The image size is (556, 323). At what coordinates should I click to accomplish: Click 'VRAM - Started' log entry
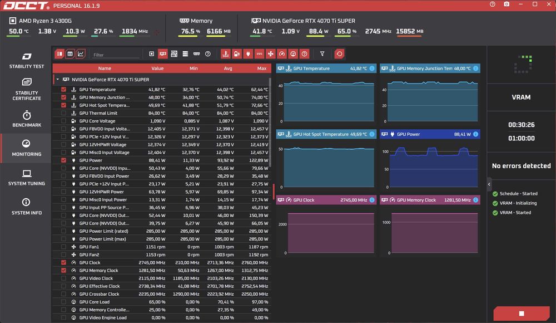click(x=515, y=213)
